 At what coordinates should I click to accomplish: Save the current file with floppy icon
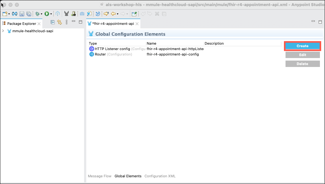pyautogui.click(x=22, y=14)
